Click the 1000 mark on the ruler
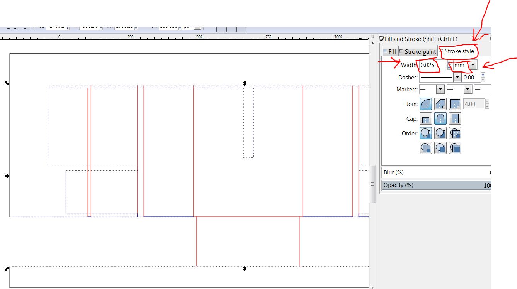 338,37
